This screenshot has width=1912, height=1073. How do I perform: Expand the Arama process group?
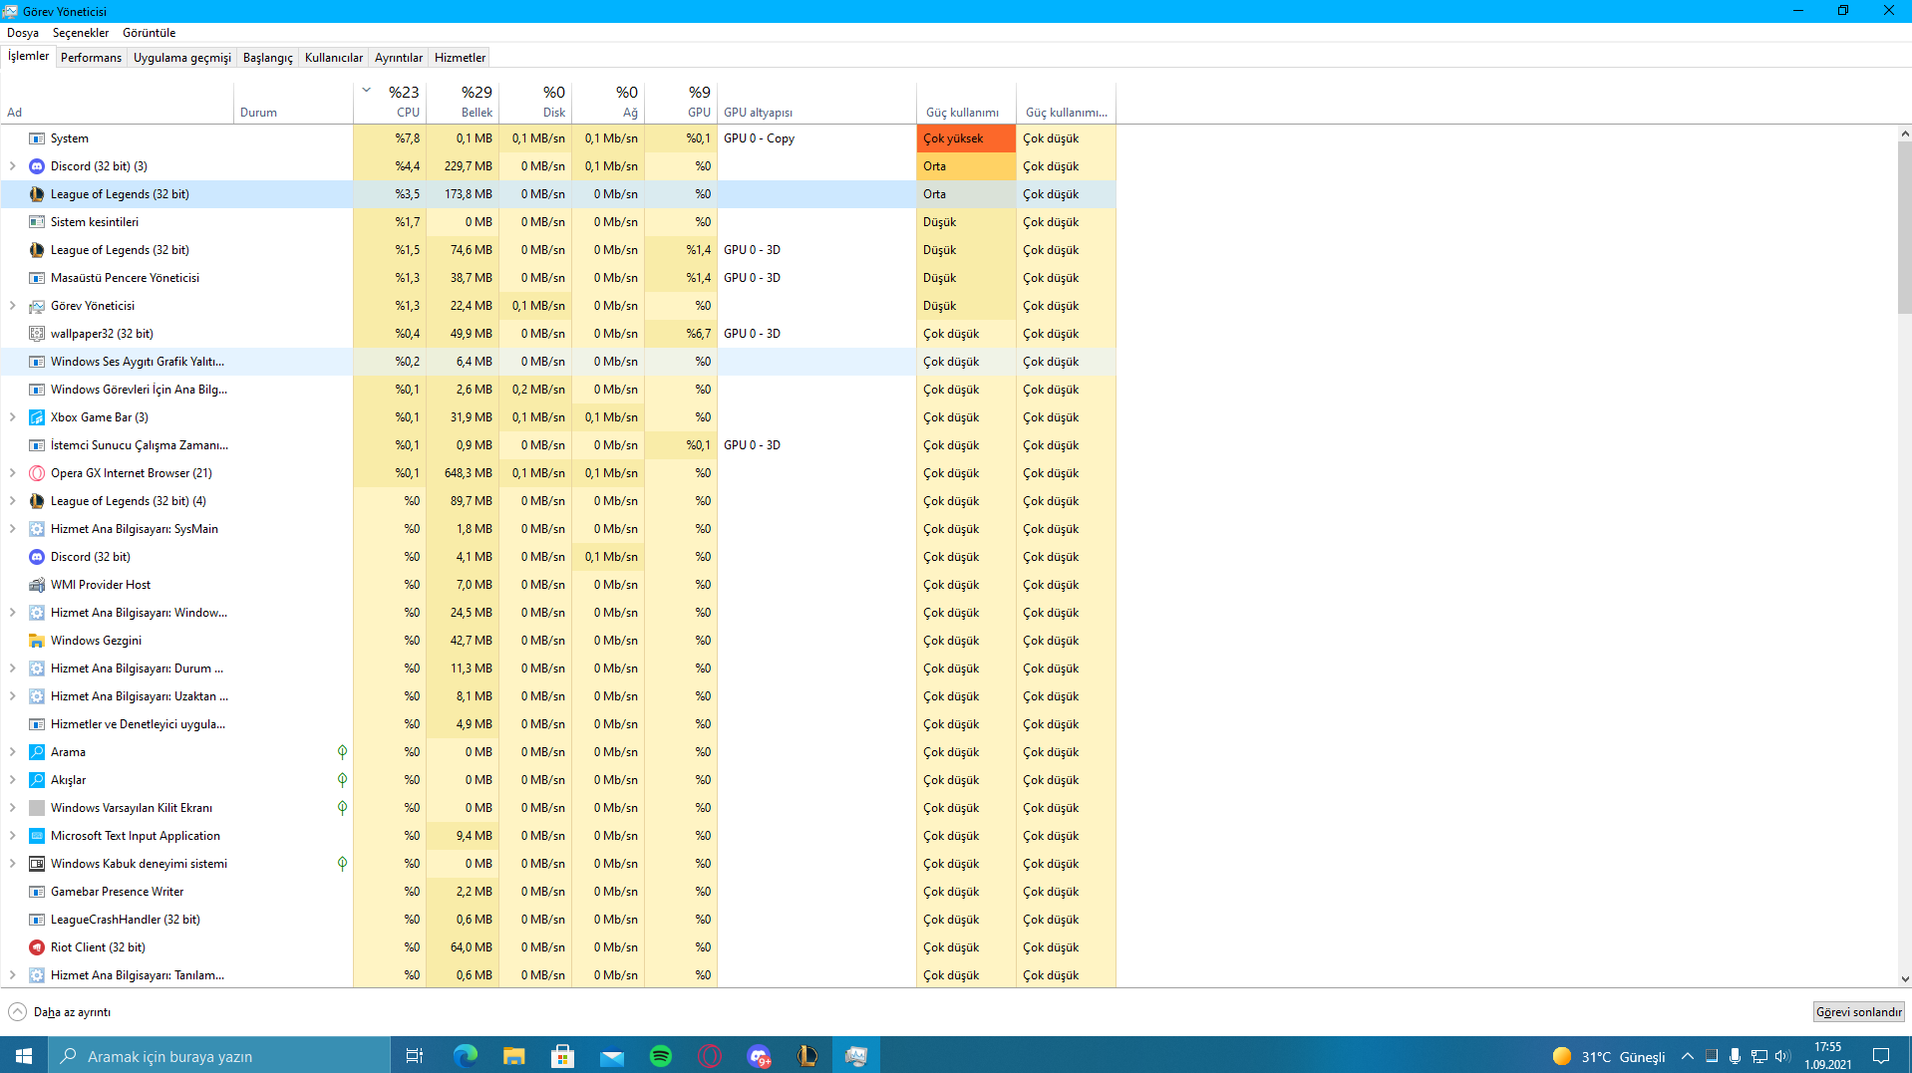(x=13, y=752)
